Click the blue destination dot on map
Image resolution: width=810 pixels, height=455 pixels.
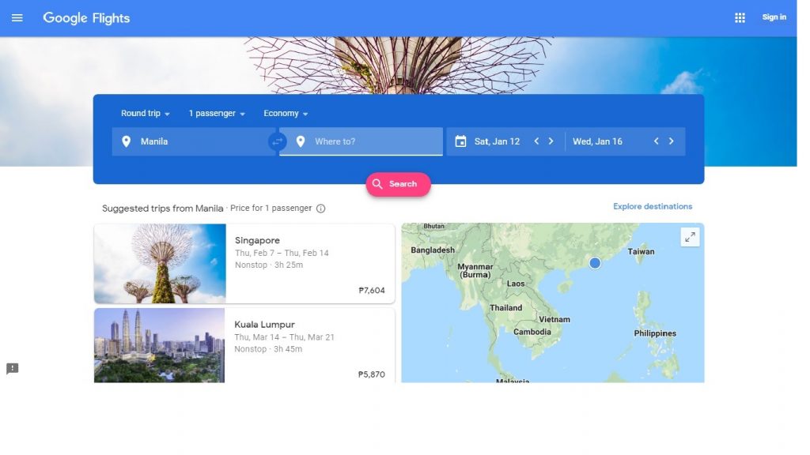point(595,263)
